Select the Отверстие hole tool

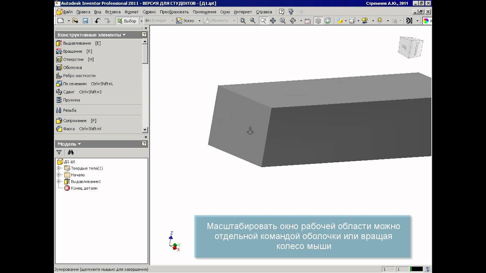click(75, 60)
